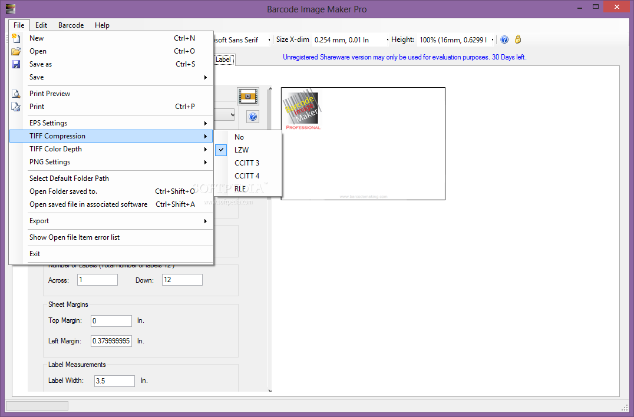Click the Down labels input field
The height and width of the screenshot is (417, 634).
[x=182, y=280]
